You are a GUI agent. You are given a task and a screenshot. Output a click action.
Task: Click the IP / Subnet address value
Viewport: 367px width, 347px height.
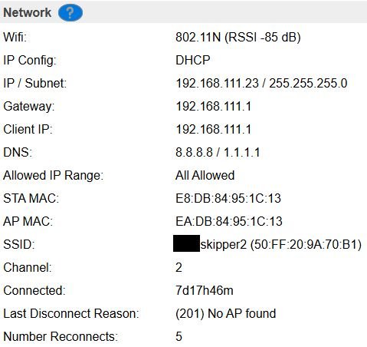261,83
